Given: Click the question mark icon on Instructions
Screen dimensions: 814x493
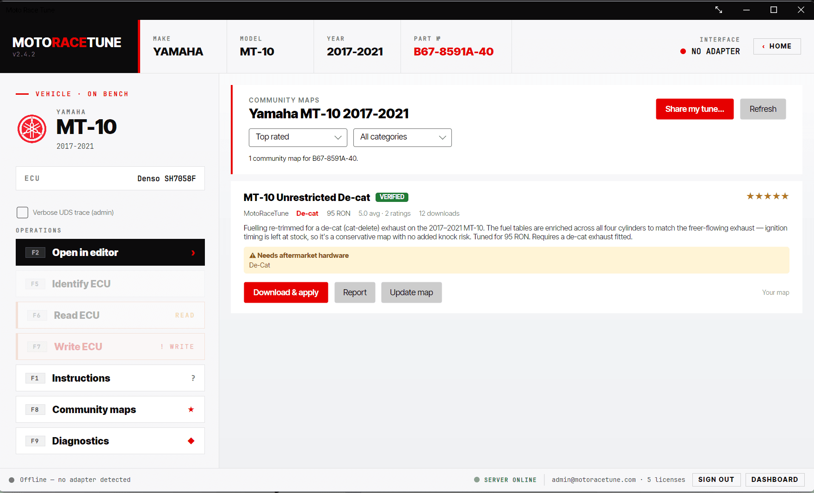Looking at the screenshot, I should [x=193, y=378].
